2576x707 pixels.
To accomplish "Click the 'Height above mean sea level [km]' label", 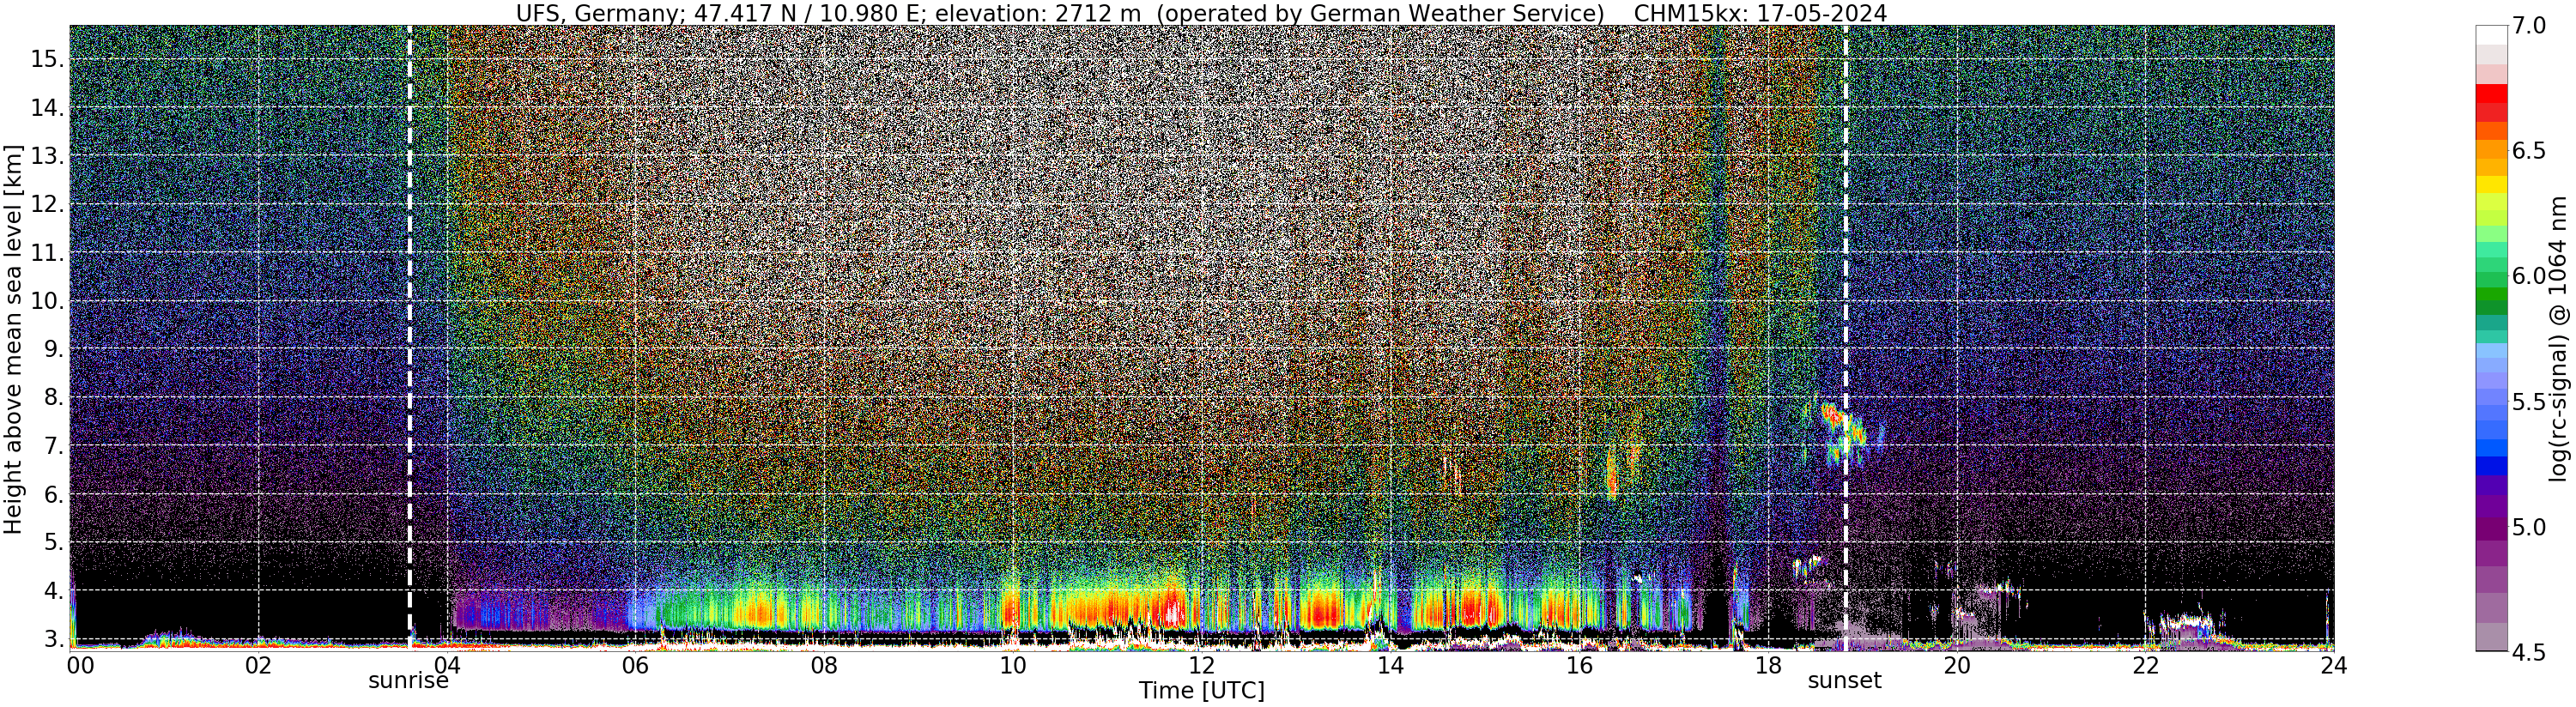I will [x=13, y=337].
